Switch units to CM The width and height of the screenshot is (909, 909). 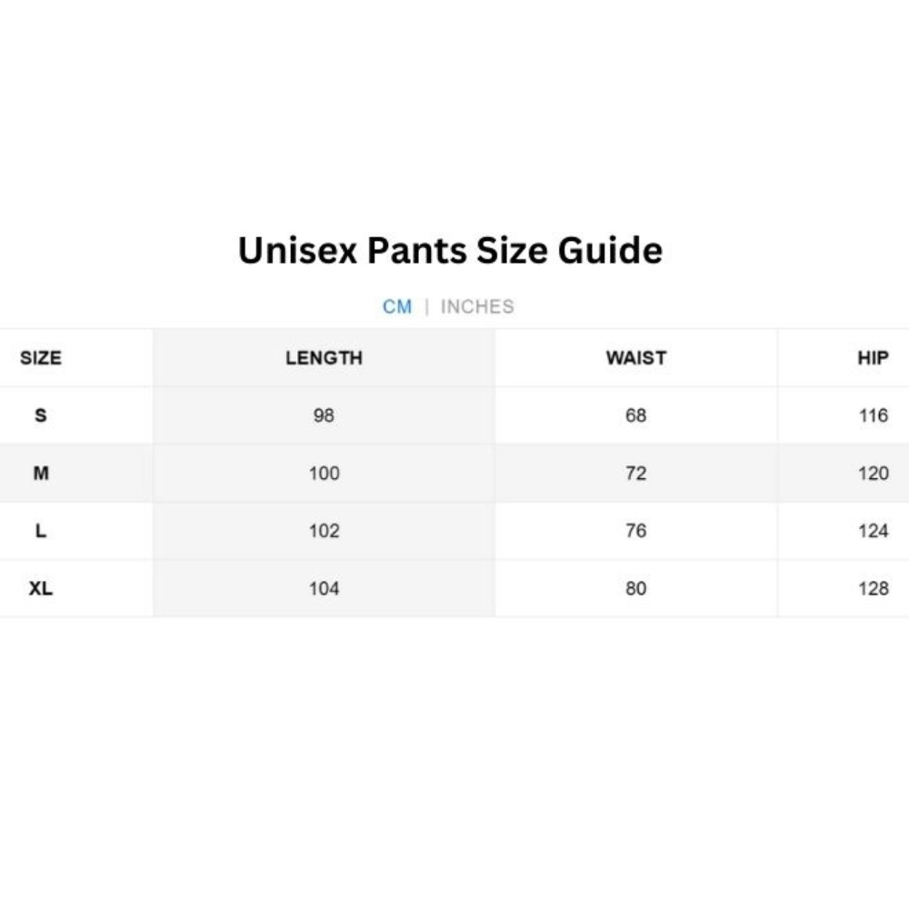[397, 306]
